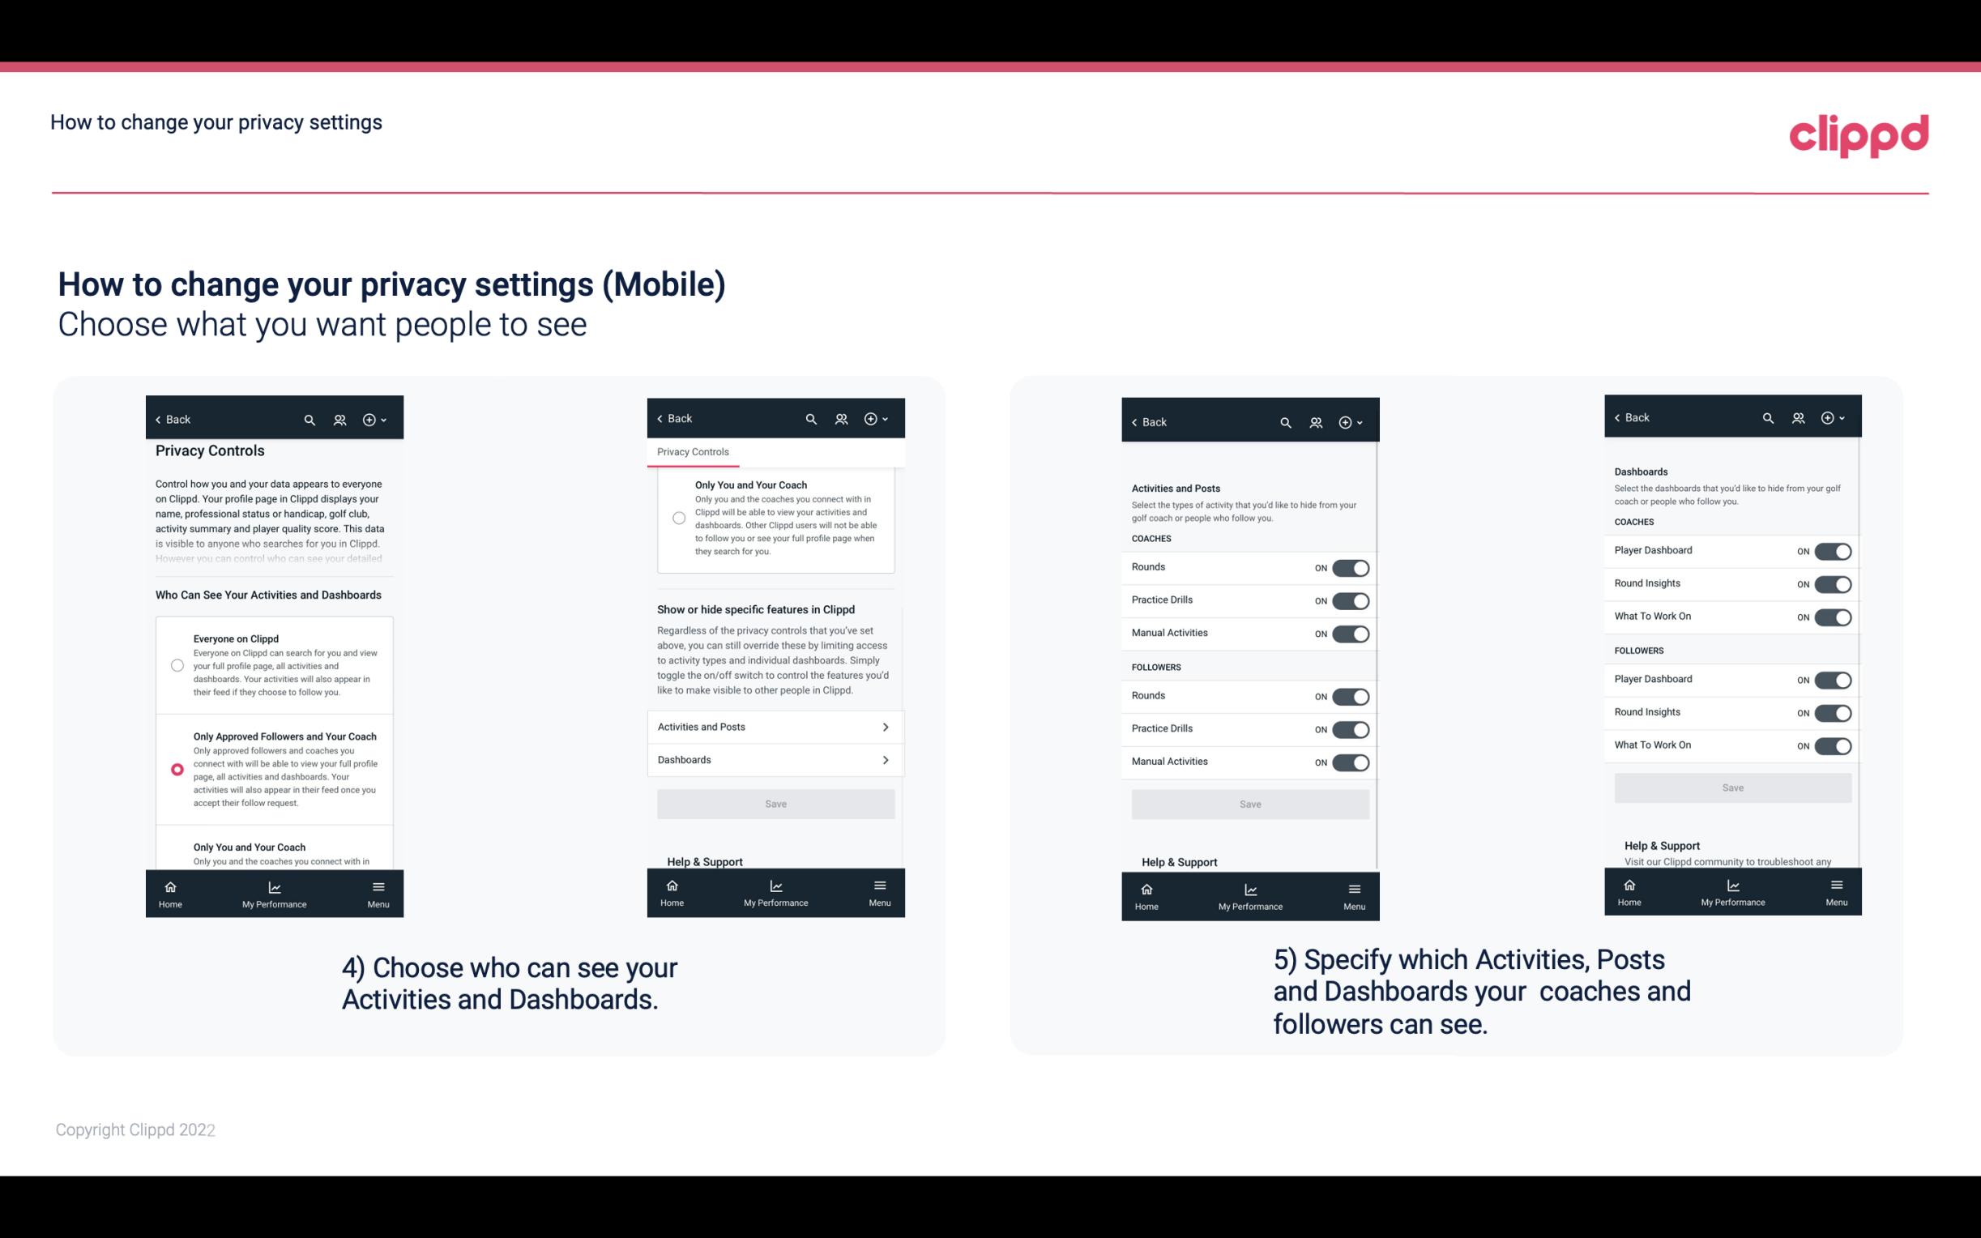Click the Privacy Controls tab label

tap(693, 452)
